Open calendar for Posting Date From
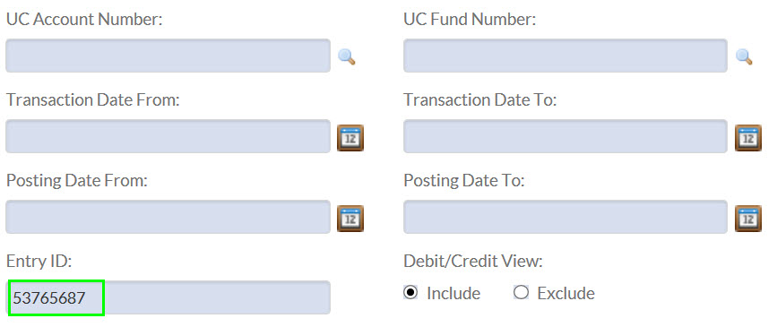The image size is (777, 327). click(x=350, y=219)
